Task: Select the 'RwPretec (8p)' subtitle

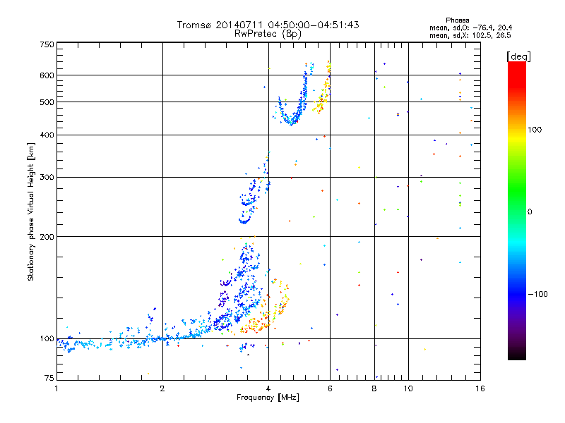Action: coord(268,34)
